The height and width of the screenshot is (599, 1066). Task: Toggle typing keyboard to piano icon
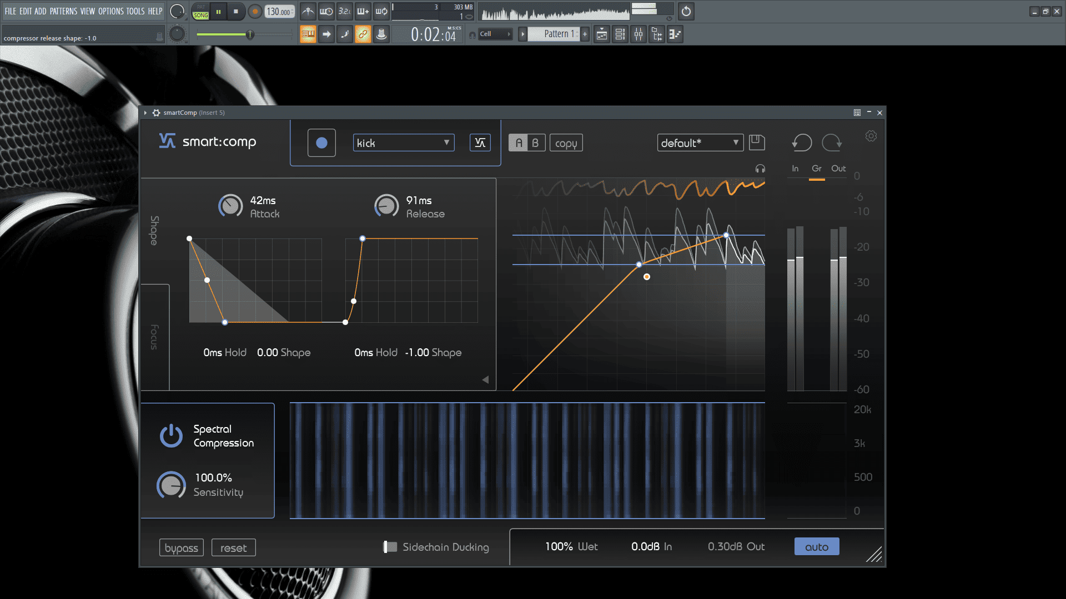(308, 34)
